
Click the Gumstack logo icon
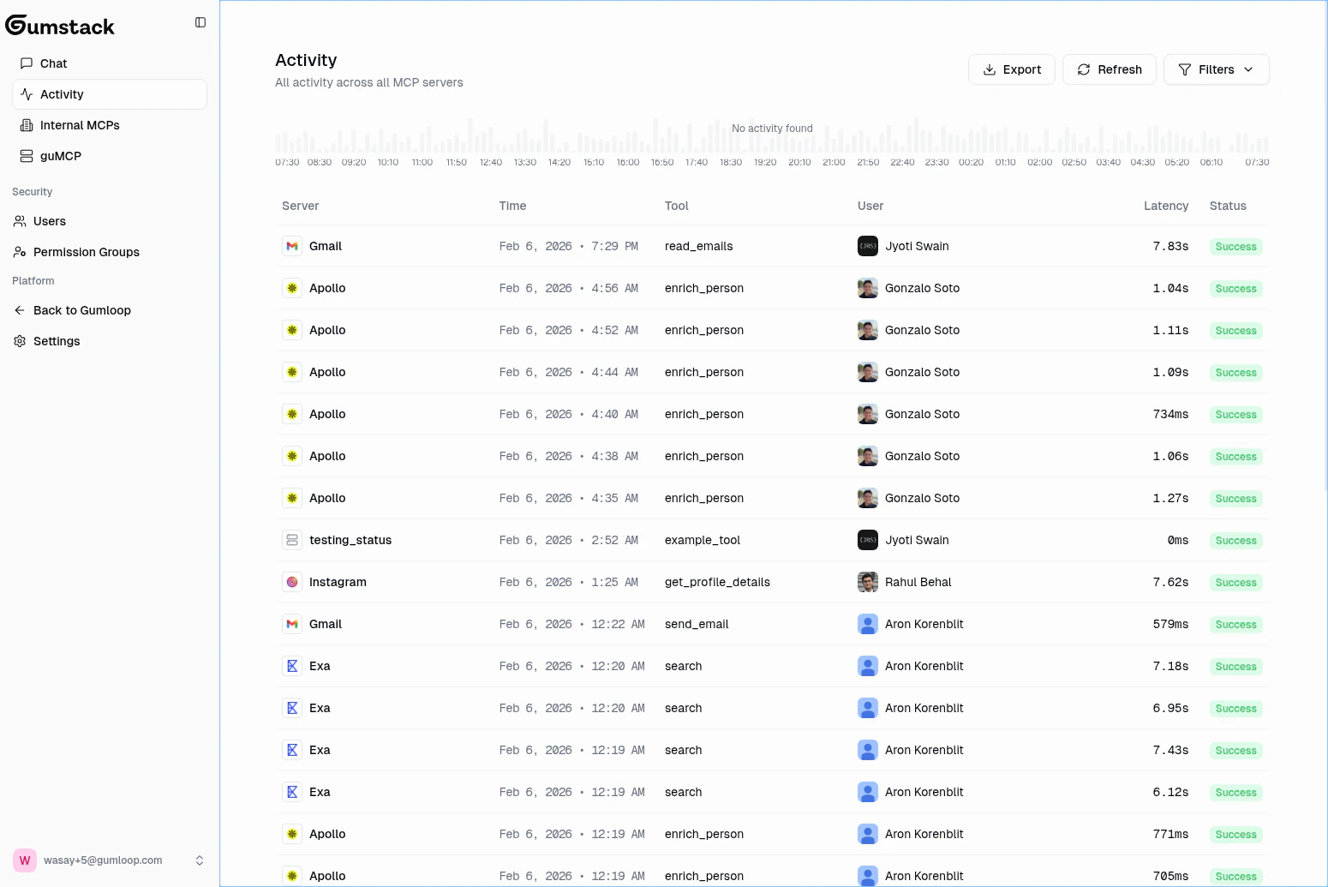[15, 26]
